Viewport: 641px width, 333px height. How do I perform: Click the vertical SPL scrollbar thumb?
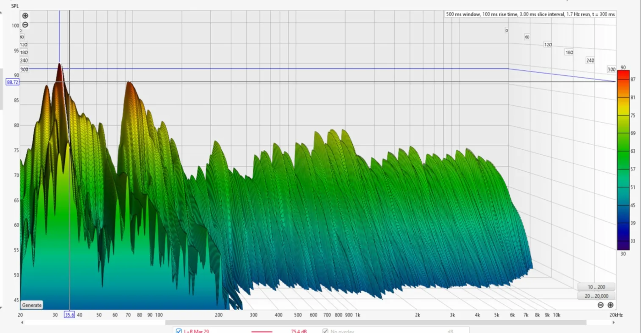point(1,89)
